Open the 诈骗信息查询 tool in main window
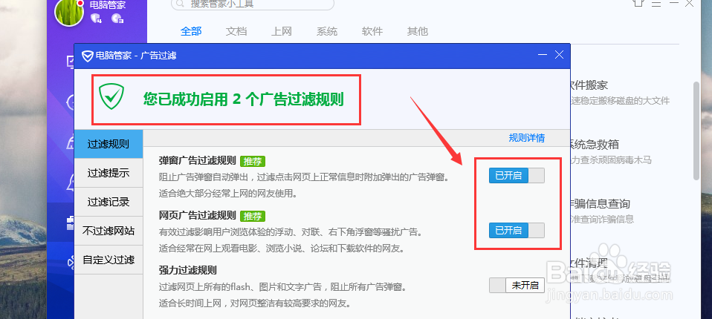712x319 pixels. coord(600,204)
